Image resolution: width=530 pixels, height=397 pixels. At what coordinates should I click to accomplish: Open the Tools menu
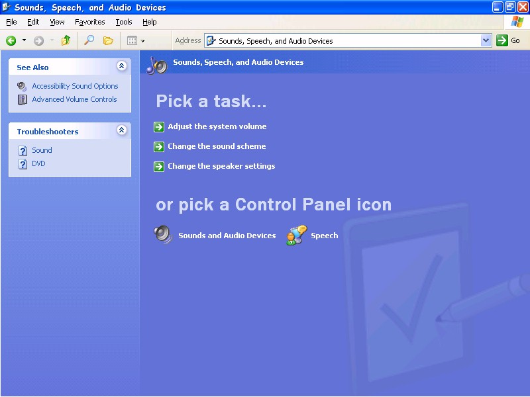[x=124, y=22]
